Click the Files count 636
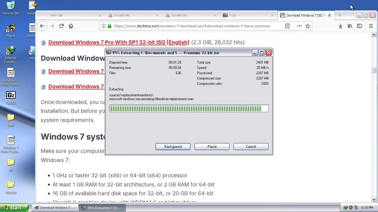The width and height of the screenshot is (378, 212). point(178,73)
